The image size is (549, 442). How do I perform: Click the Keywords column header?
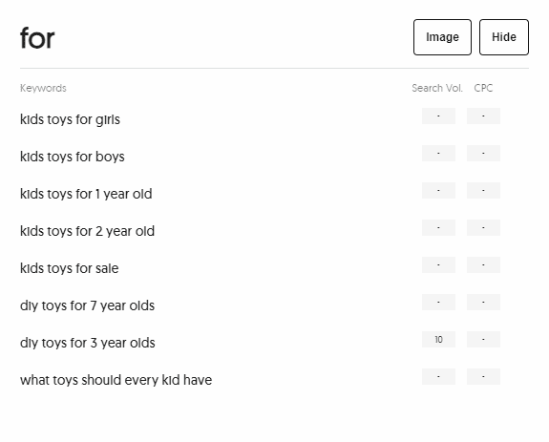click(x=43, y=88)
